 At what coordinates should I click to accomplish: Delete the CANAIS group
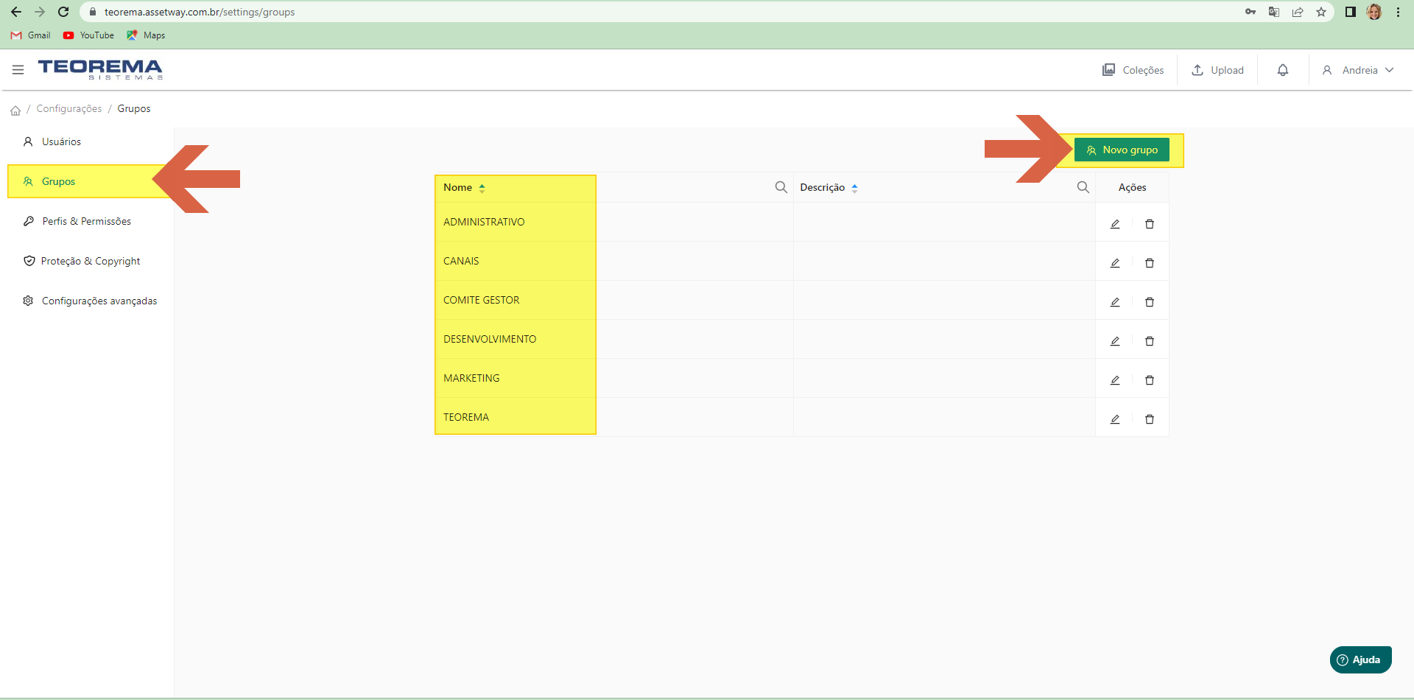1150,263
